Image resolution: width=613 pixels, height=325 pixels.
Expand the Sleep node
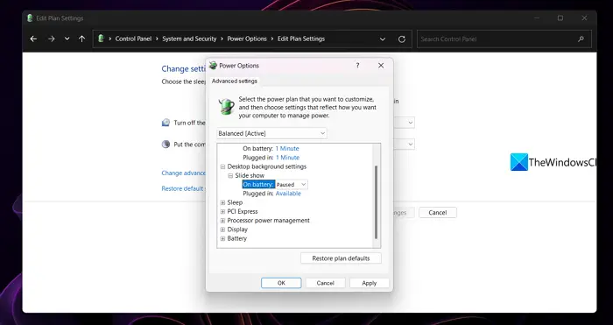[x=222, y=202]
